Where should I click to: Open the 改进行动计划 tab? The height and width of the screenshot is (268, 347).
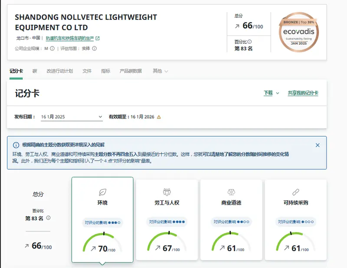tap(60, 71)
